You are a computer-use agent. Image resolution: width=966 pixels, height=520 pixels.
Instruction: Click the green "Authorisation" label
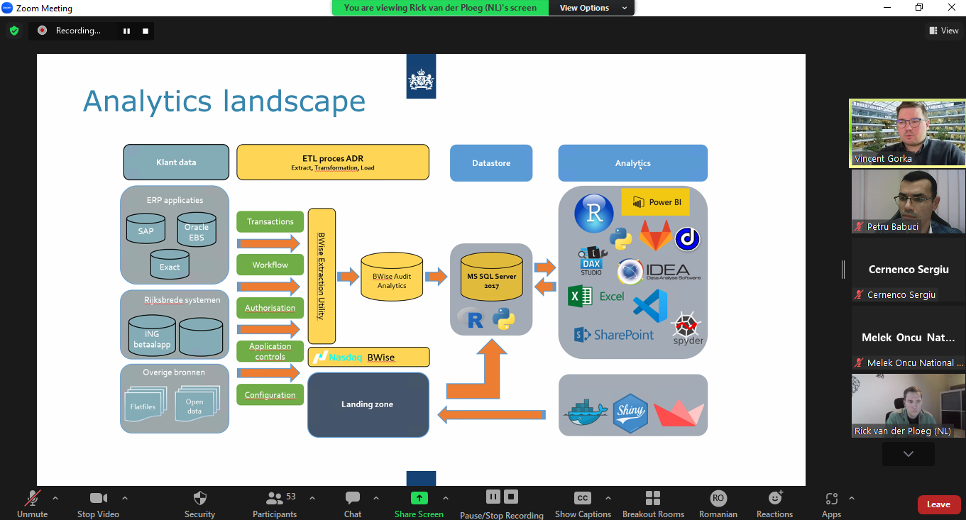270,308
